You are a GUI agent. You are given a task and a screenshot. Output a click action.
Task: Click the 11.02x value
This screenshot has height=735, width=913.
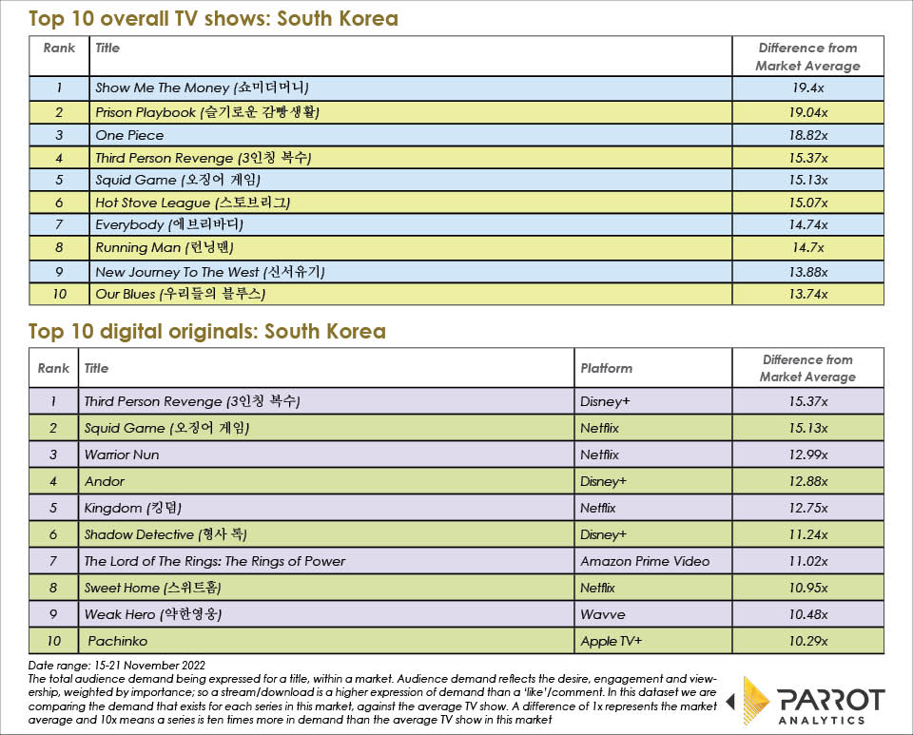808,561
